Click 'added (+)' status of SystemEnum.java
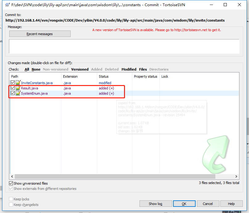This screenshot has height=213, width=249. pos(106,93)
